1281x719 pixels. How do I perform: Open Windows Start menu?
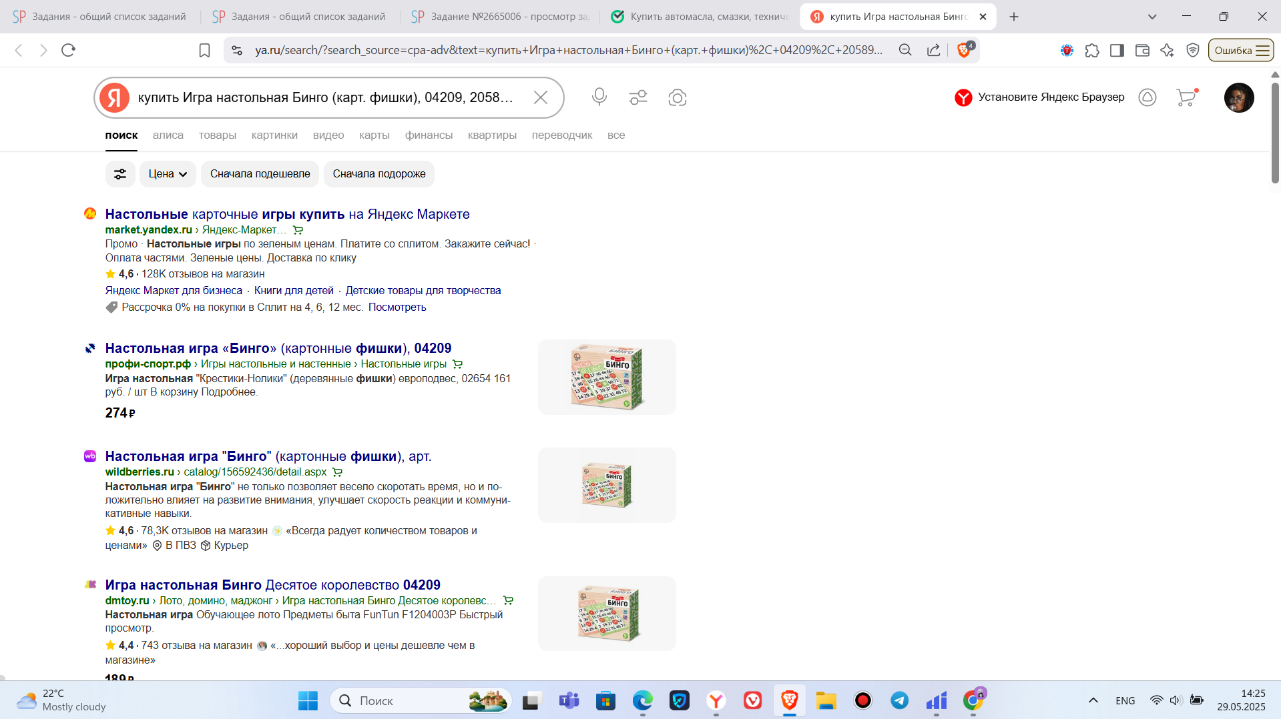[x=308, y=700]
